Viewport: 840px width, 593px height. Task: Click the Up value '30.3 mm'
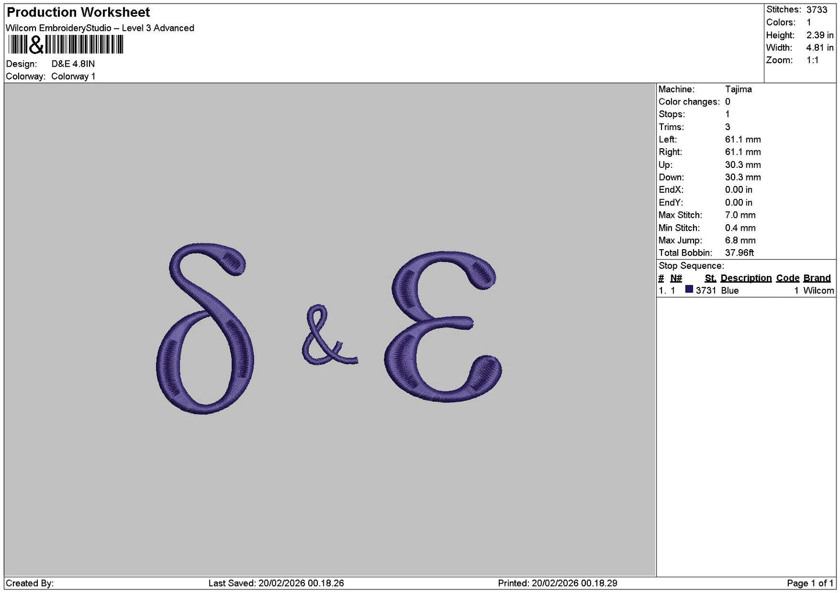743,165
